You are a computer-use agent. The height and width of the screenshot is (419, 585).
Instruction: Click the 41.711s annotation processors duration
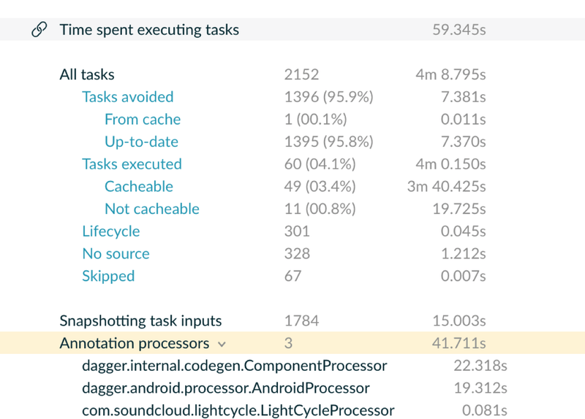coord(459,343)
